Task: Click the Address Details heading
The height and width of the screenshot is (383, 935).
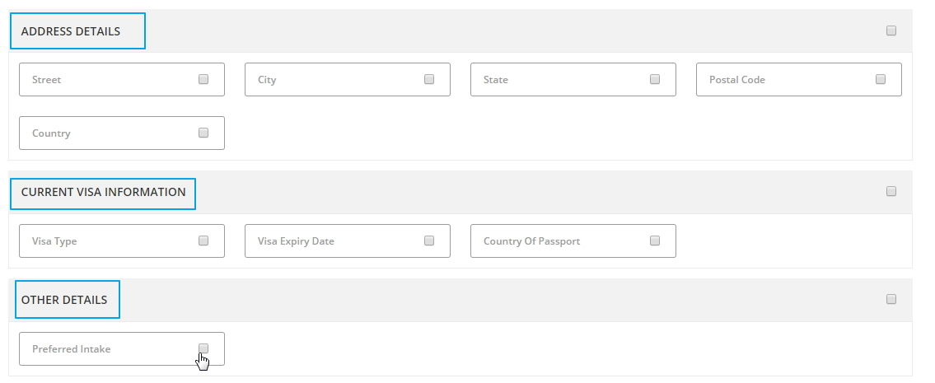Action: point(70,31)
